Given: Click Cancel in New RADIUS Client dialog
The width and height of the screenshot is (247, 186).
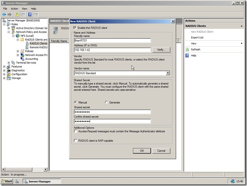Looking at the screenshot, I should 161,151.
